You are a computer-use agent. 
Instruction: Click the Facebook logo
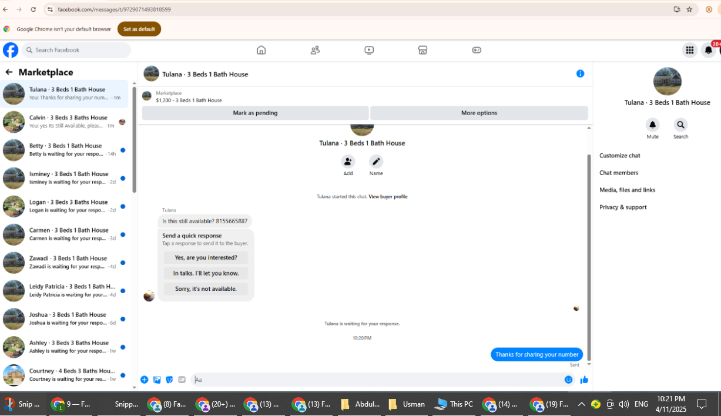[11, 50]
